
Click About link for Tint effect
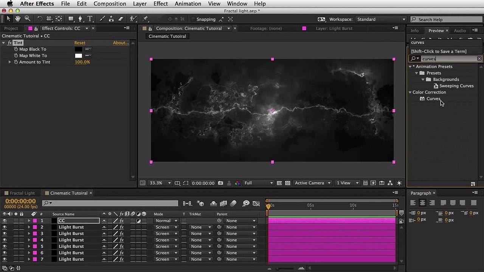[121, 43]
